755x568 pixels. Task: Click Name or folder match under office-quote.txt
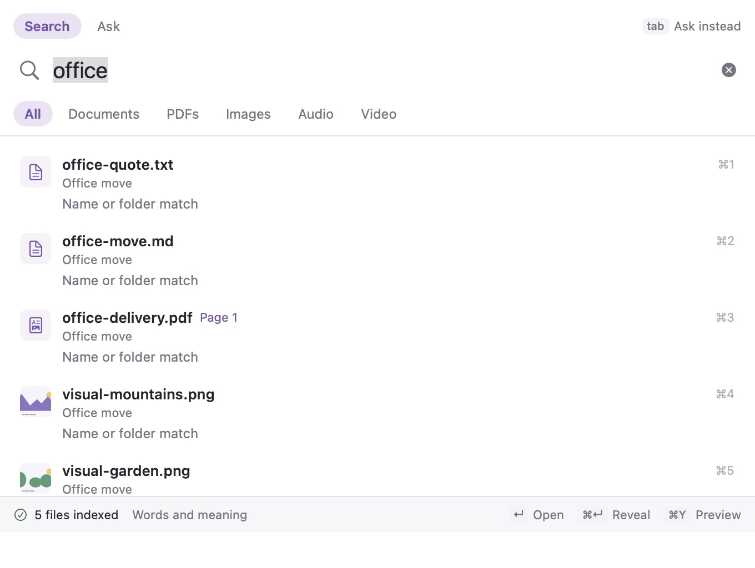click(130, 204)
